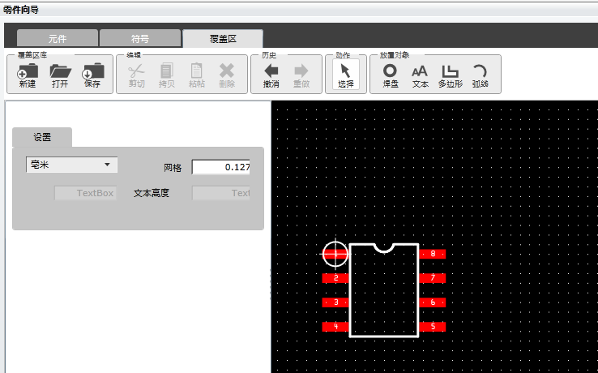The width and height of the screenshot is (598, 373).
Task: Redo with the 重做 arrow icon
Action: (301, 75)
